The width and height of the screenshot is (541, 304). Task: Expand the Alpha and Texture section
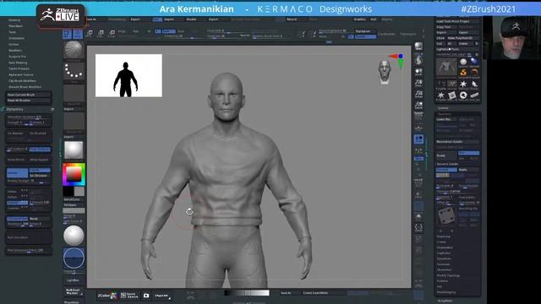[21, 74]
